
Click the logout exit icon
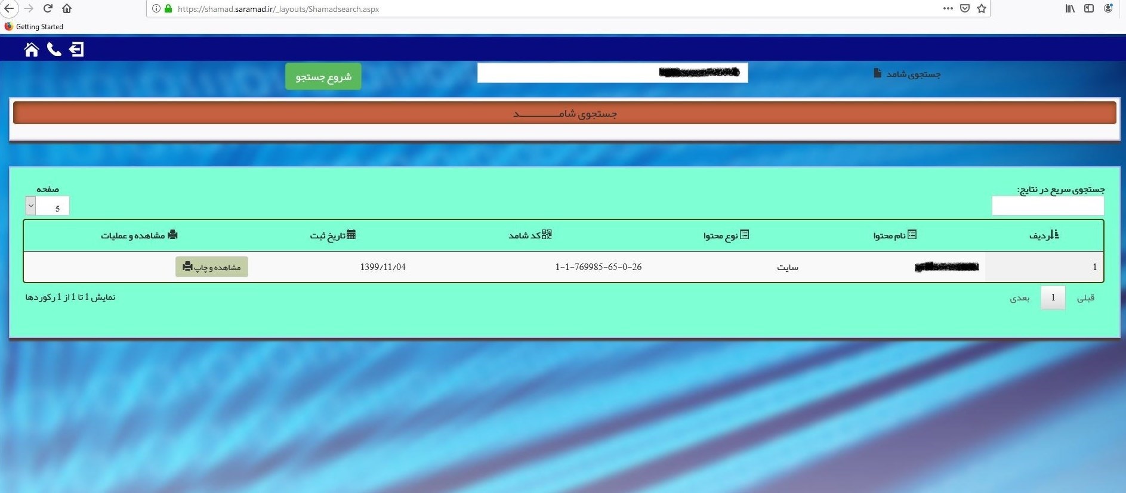pyautogui.click(x=76, y=49)
